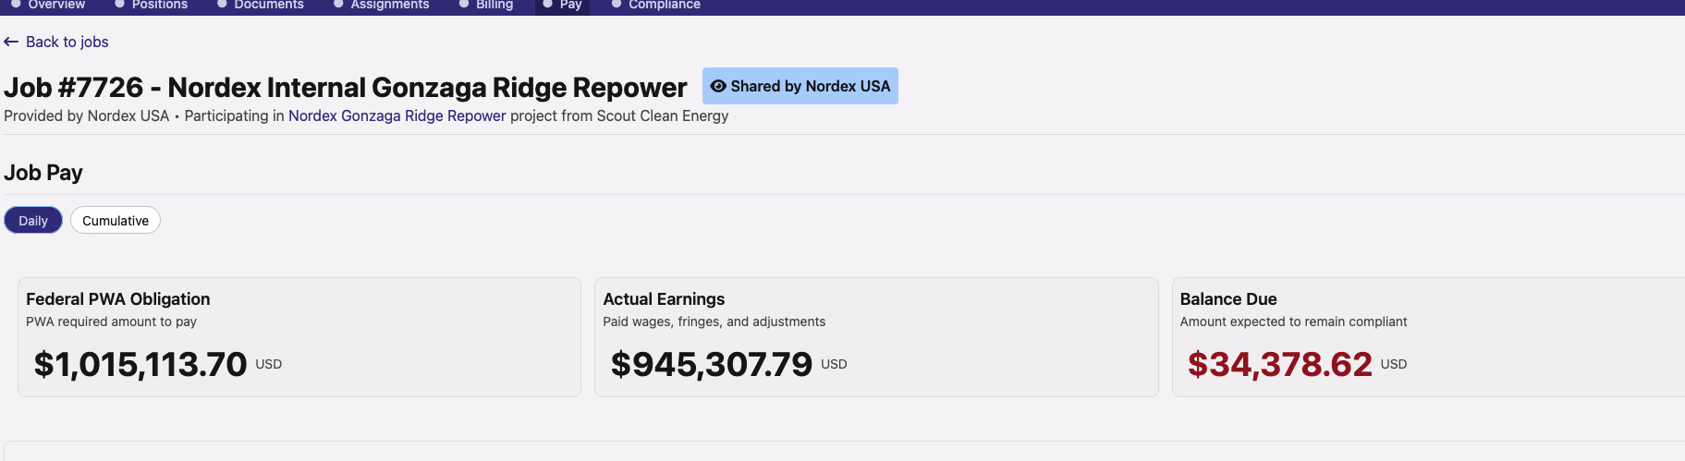Click 'Paid wages, fringes, and adjustments' text
The image size is (1685, 461).
pos(714,321)
